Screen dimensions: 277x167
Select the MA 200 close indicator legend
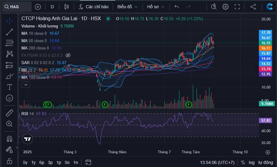tap(41, 48)
